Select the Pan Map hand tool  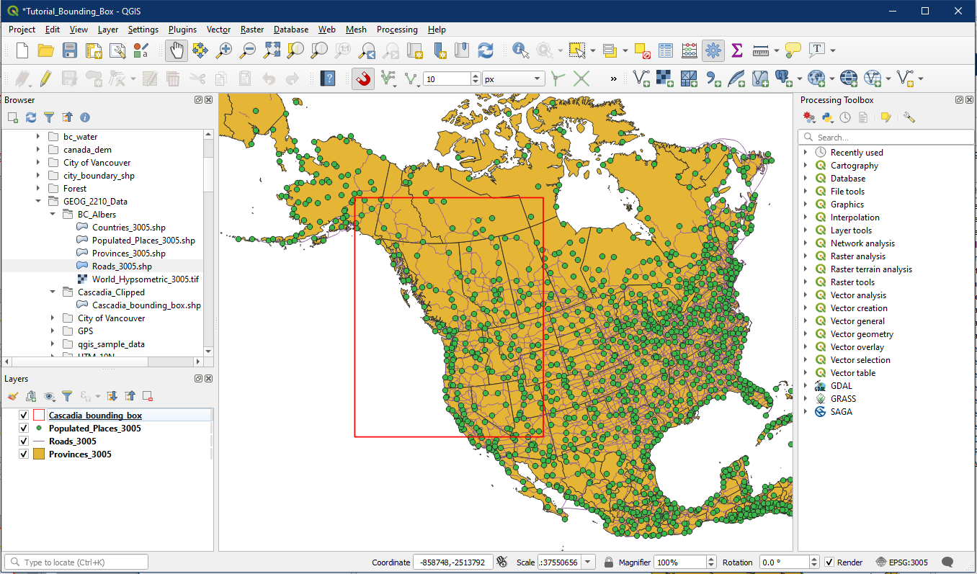177,50
